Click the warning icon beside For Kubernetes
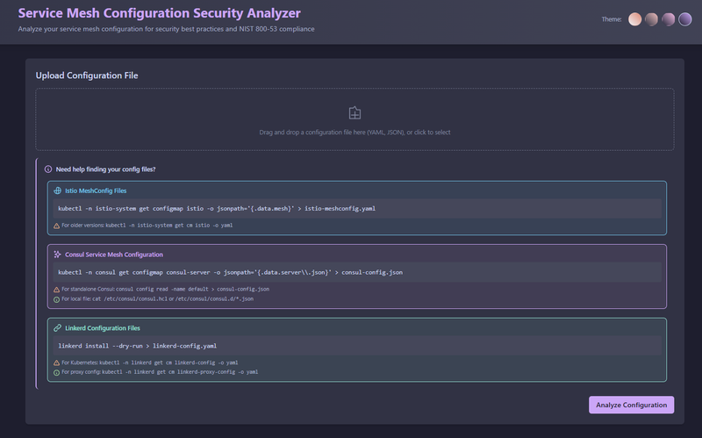This screenshot has width=702, height=438. tap(56, 363)
